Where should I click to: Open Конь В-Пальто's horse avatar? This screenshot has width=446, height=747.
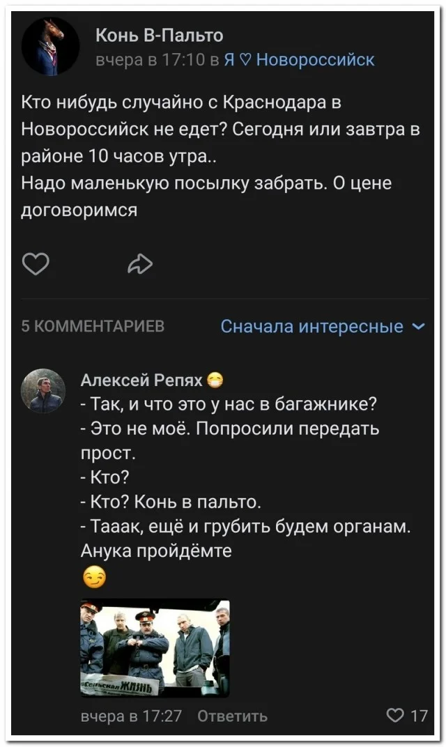(x=50, y=47)
